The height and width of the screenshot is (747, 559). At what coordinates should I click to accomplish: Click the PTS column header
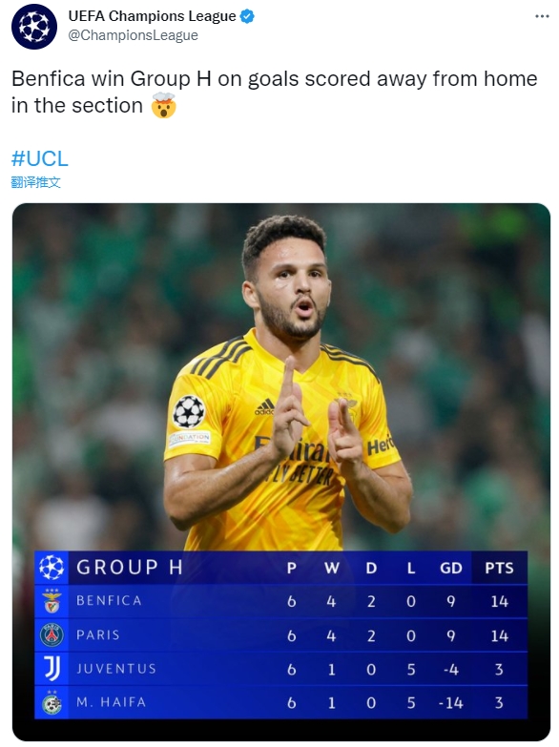(x=499, y=568)
